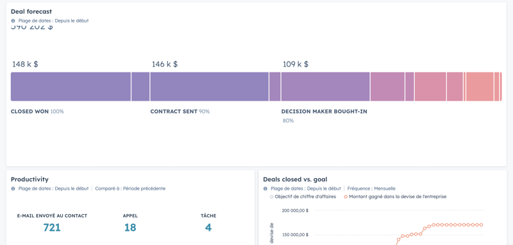
Task: Select the Decision Maker Bought-In 109 k $ segment
Action: [x=326, y=87]
